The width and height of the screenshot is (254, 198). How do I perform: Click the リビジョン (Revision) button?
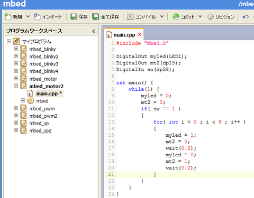tap(221, 17)
